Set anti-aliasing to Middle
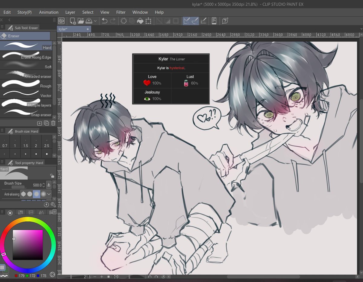 pos(37,194)
